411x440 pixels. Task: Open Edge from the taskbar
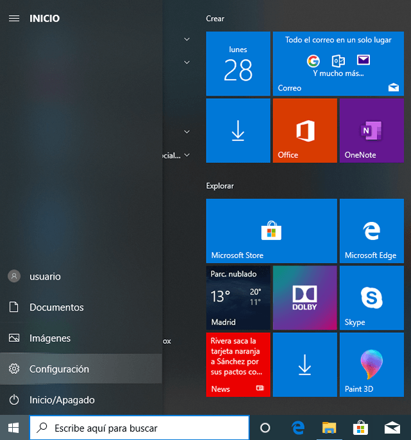coord(298,428)
